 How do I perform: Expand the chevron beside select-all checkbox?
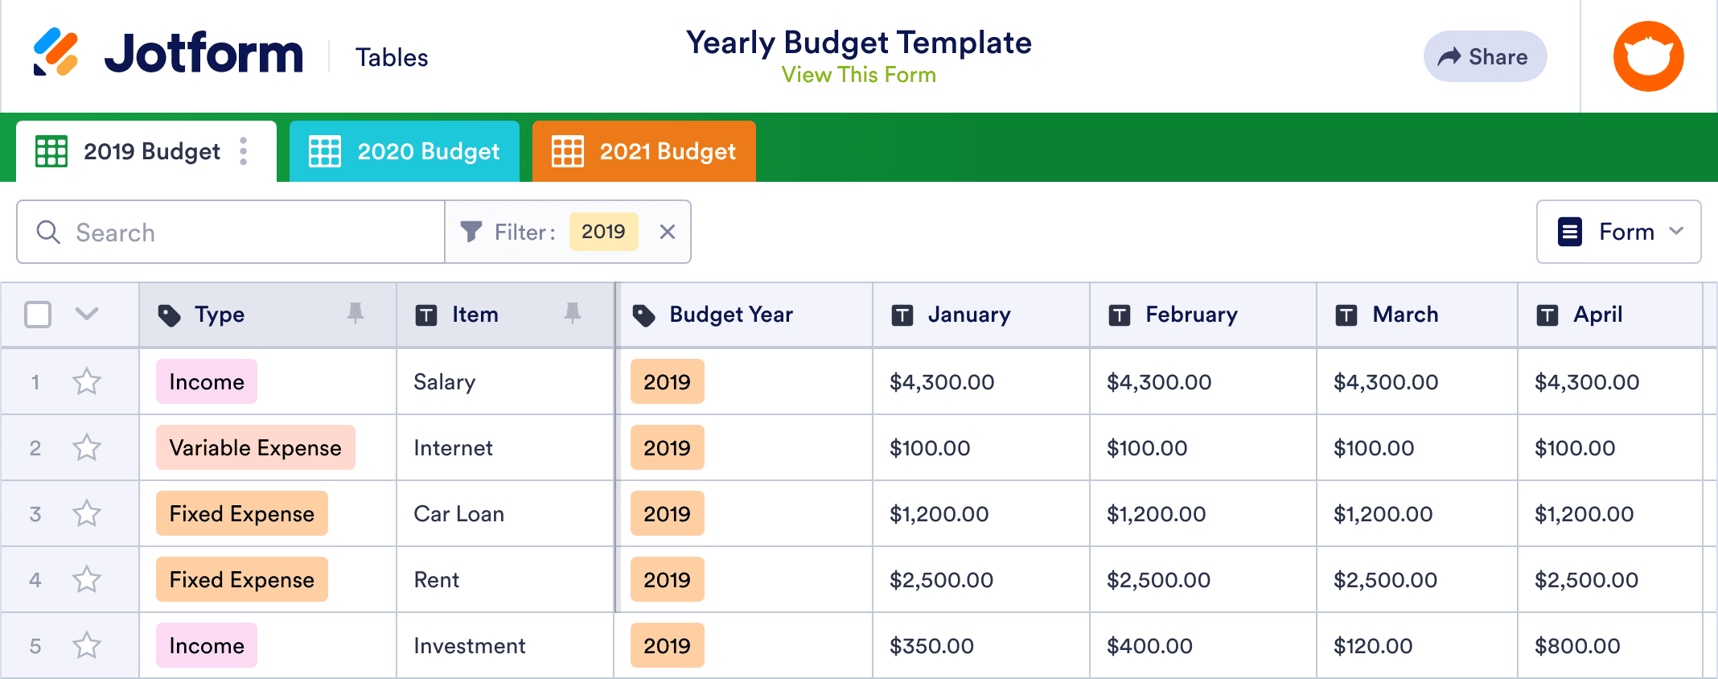coord(87,314)
